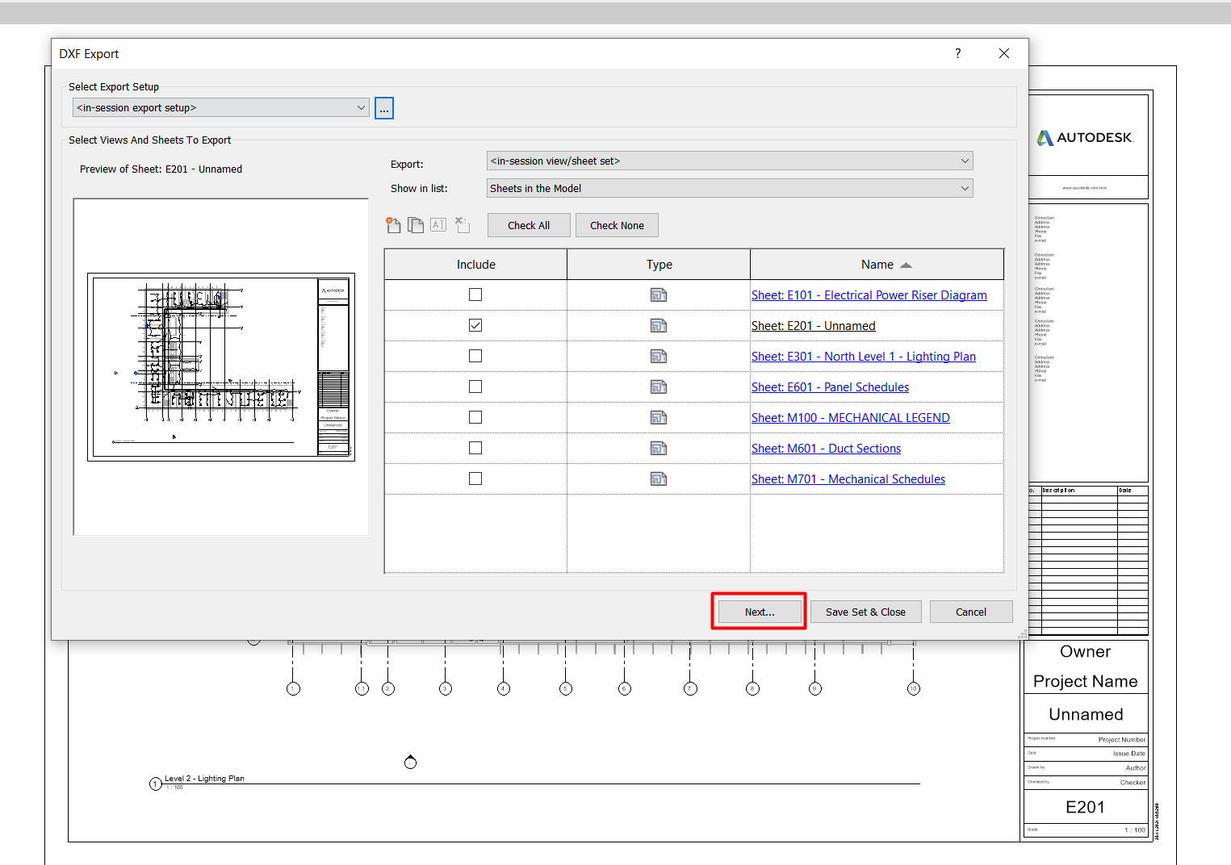Image resolution: width=1231 pixels, height=865 pixels.
Task: Click the Check None button
Action: coord(617,225)
